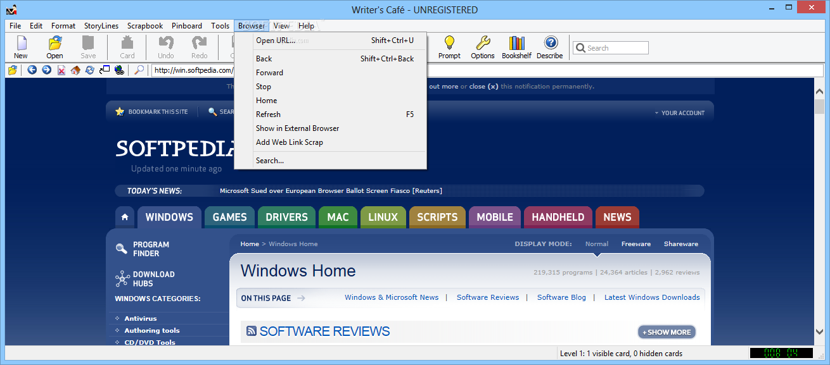Click the show in external browser icon
The height and width of the screenshot is (365, 830).
(x=105, y=70)
